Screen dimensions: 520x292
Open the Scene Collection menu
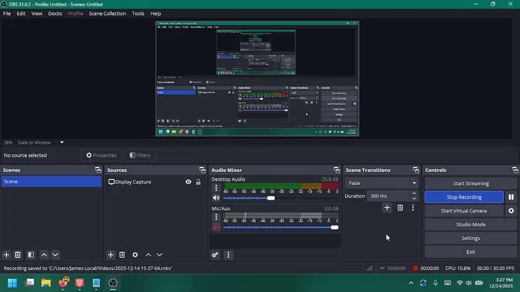click(x=107, y=14)
